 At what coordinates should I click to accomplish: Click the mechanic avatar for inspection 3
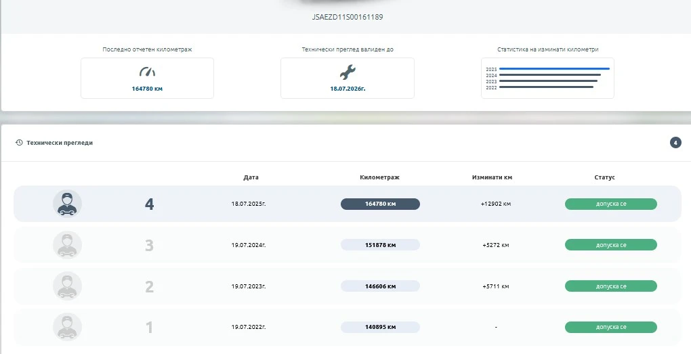pos(68,245)
